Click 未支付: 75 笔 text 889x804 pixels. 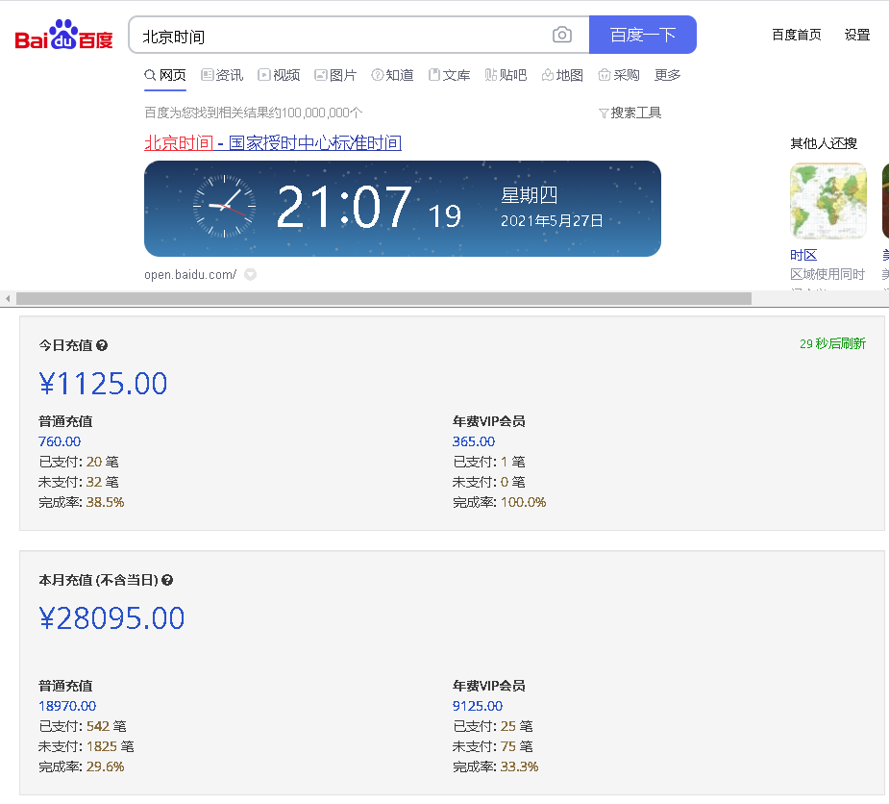(x=493, y=746)
